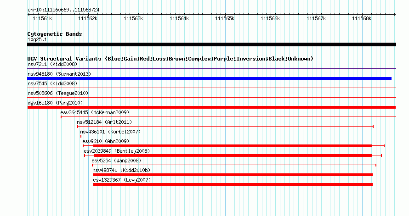Click the thick red dgv16e180 loss bar

tap(211, 107)
